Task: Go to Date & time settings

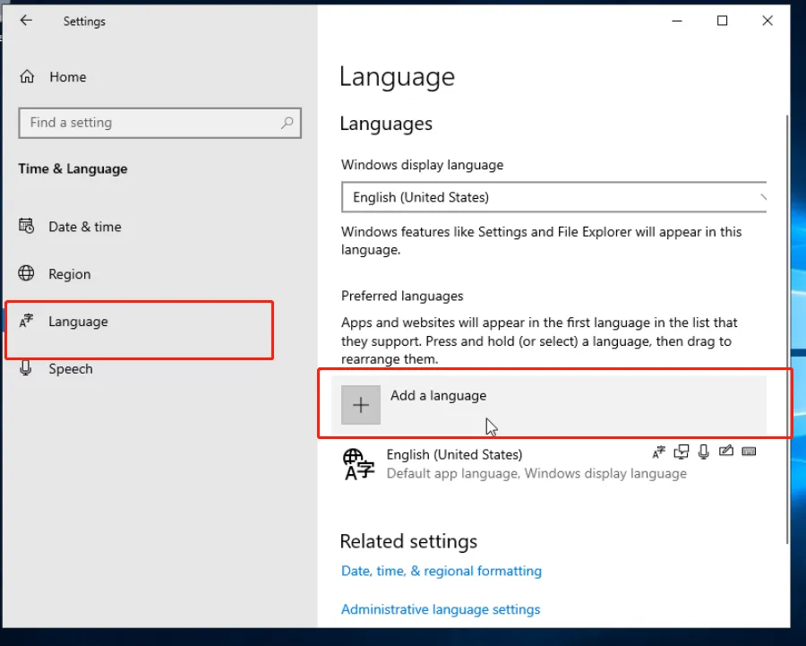Action: coord(84,227)
